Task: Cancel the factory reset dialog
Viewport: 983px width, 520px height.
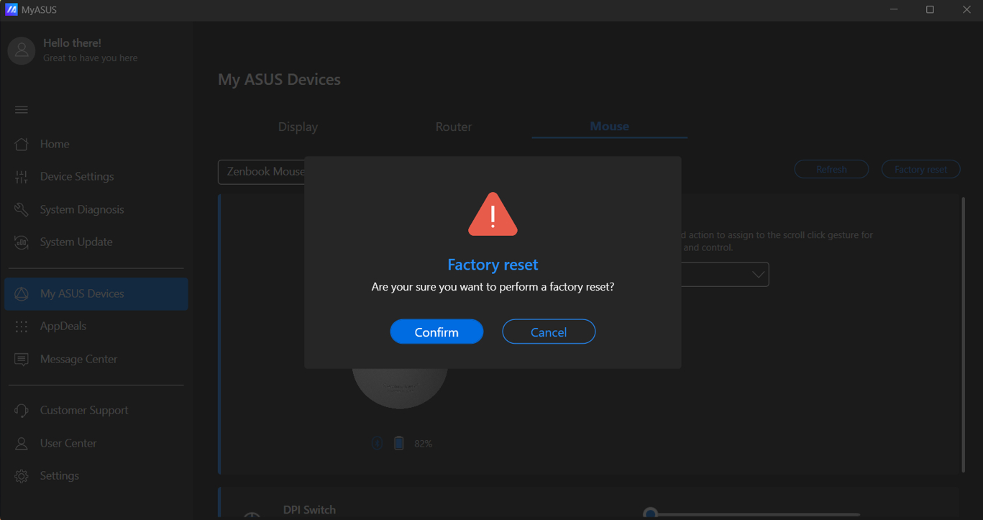Action: pos(549,332)
